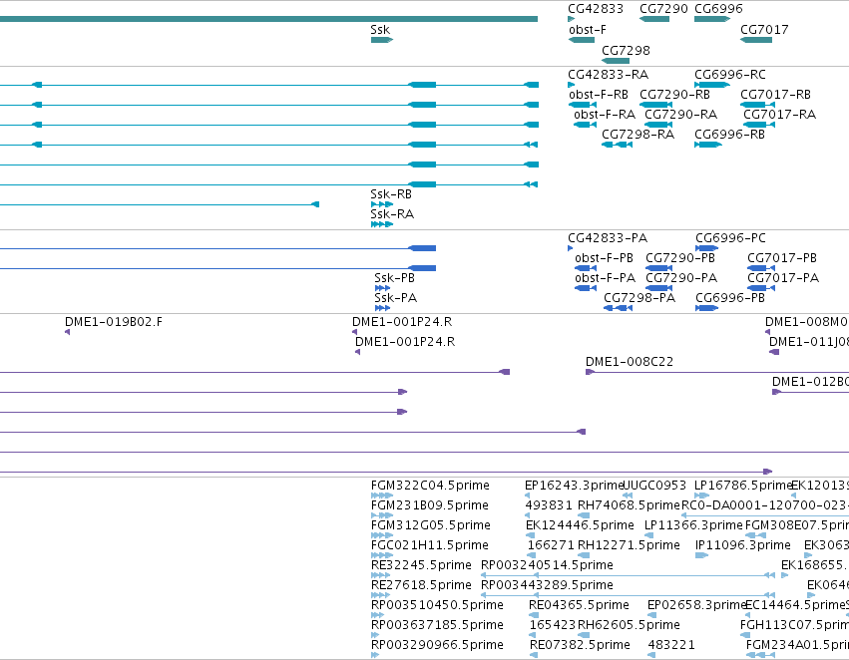
Task: Click the EP16243.3prime EST label
Action: [575, 486]
